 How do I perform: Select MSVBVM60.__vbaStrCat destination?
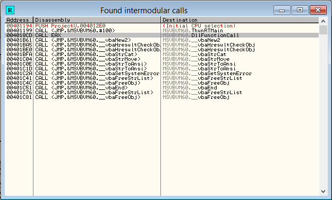(194, 54)
